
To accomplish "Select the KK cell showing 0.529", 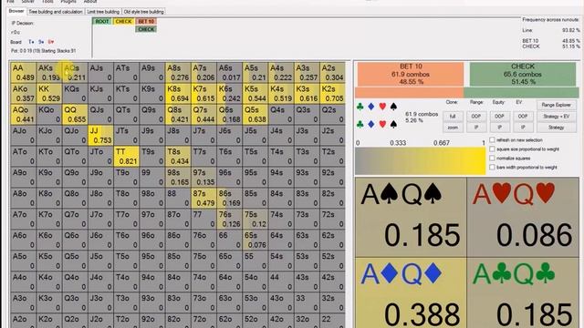I will pos(48,93).
